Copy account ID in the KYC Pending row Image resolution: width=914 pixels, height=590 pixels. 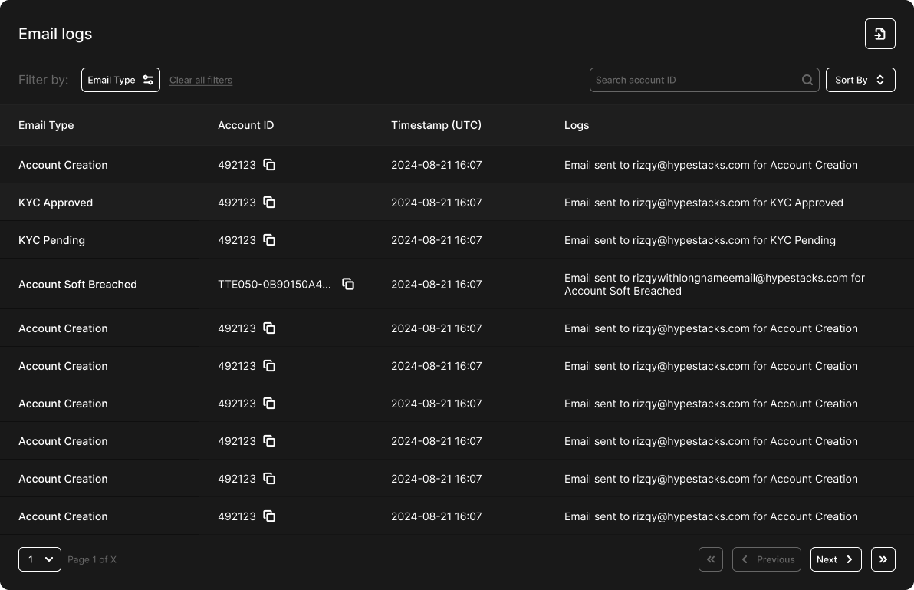269,240
